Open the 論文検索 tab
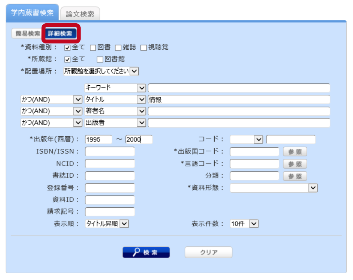353x280 pixels. (x=80, y=14)
